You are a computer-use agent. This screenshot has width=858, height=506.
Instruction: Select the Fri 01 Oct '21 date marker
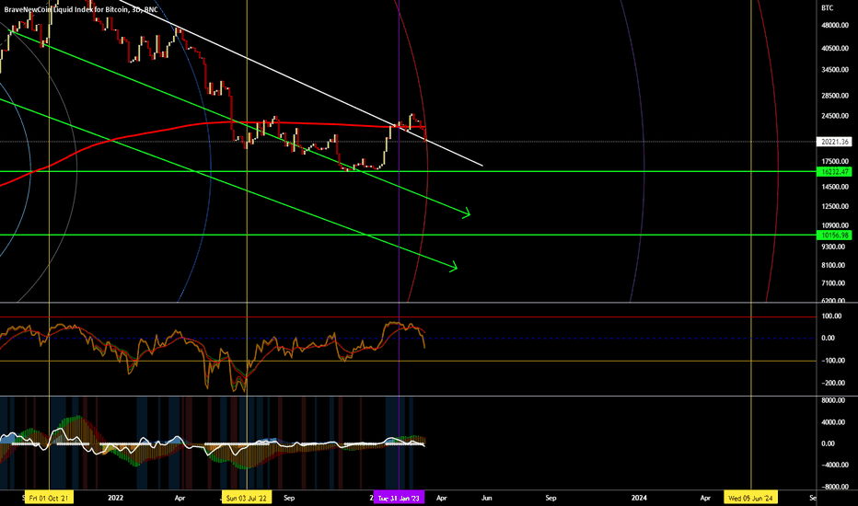click(49, 498)
